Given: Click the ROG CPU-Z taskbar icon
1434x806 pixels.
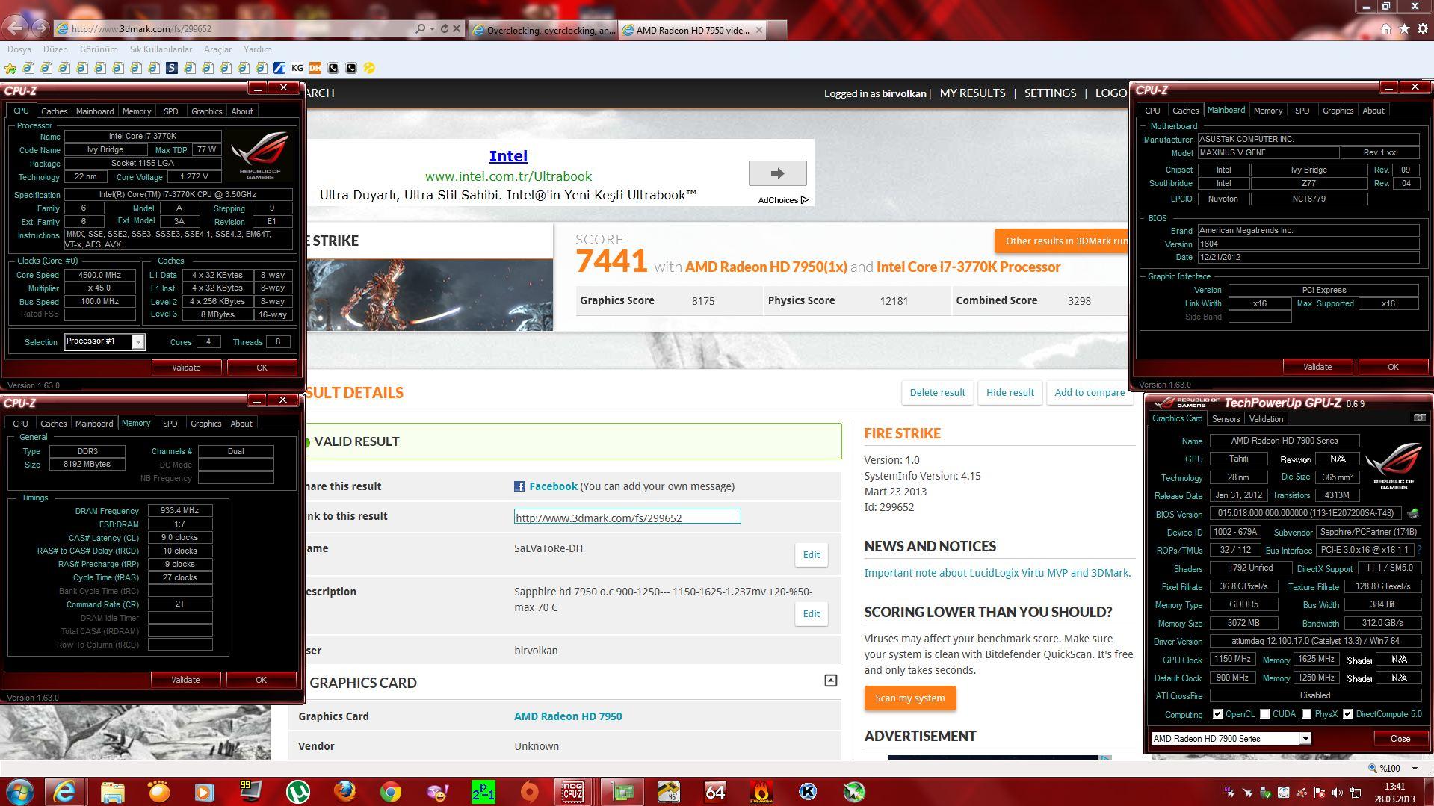Looking at the screenshot, I should pos(573,791).
